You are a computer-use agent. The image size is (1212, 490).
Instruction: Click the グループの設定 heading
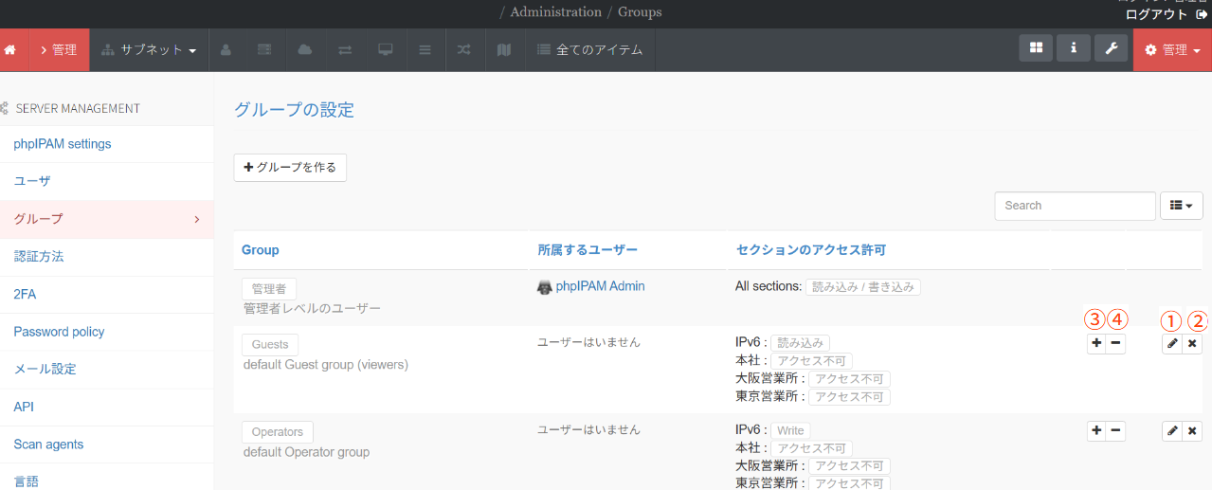click(x=294, y=110)
